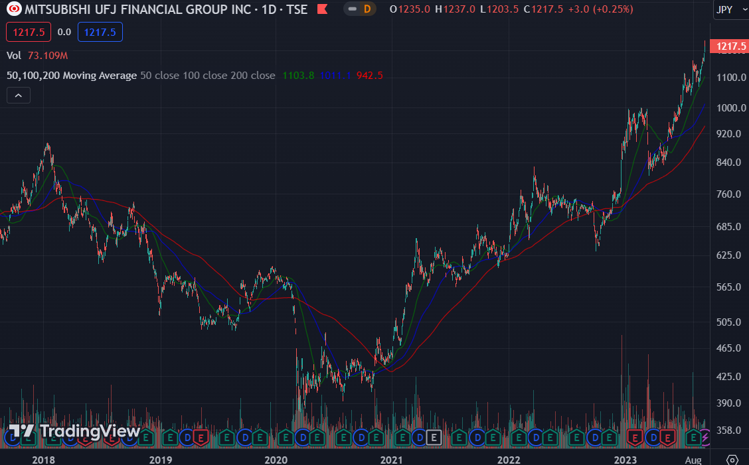The image size is (749, 465).
Task: Click the red 942.5 moving average value
Action: click(x=369, y=76)
